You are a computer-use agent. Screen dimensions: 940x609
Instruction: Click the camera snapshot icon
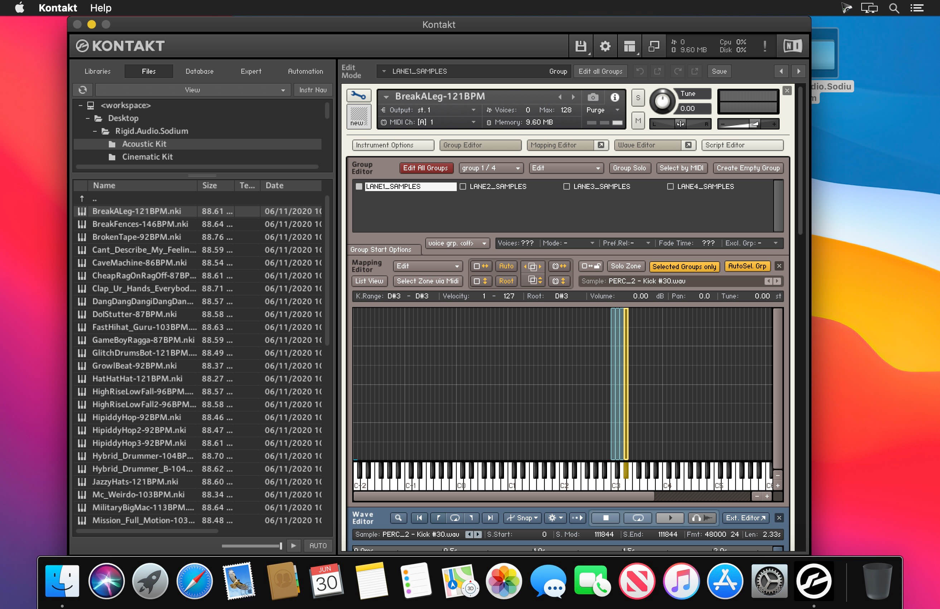(x=592, y=97)
